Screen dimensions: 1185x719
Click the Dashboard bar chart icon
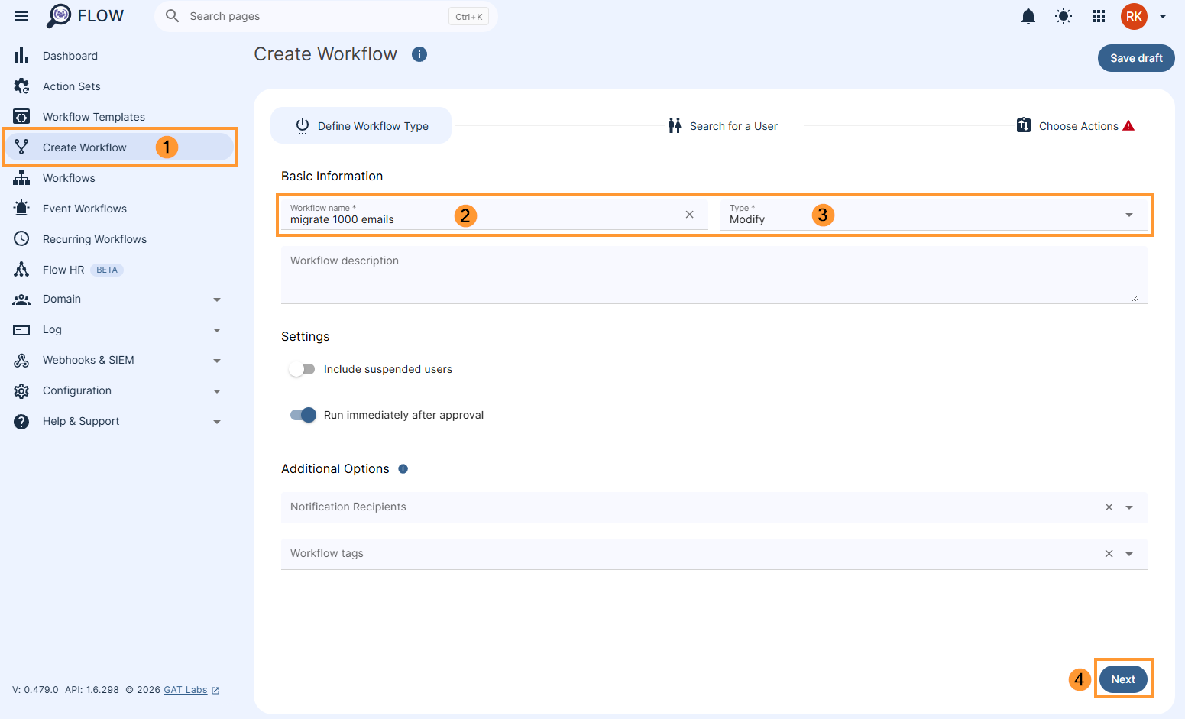(x=21, y=56)
